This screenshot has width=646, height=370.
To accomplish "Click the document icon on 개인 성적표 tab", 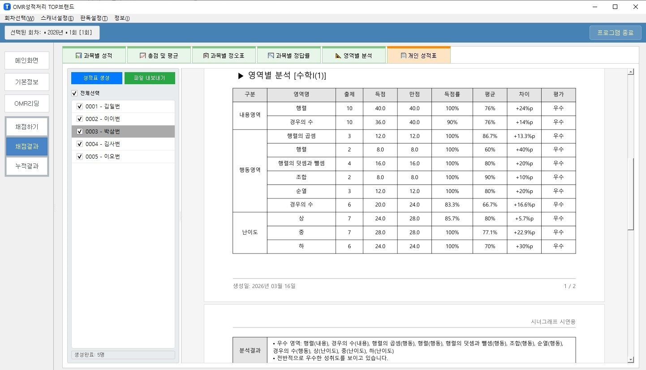I will 403,56.
